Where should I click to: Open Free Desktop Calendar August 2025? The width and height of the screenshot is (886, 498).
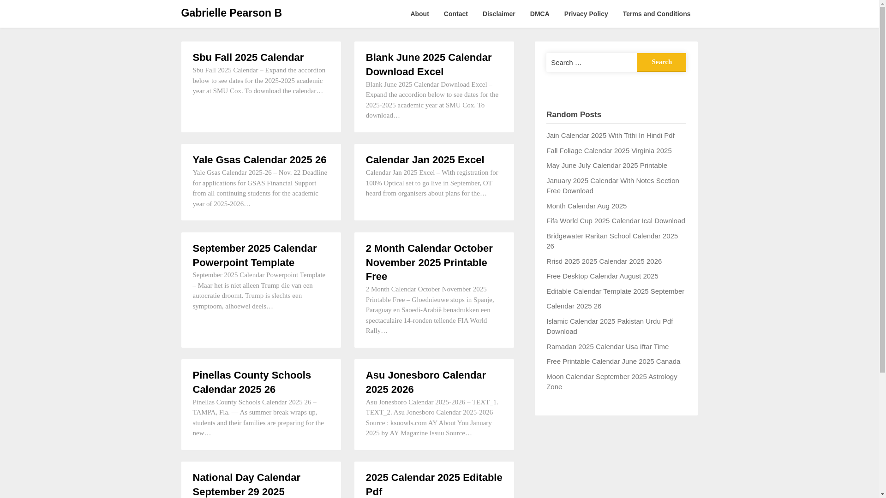tap(602, 276)
